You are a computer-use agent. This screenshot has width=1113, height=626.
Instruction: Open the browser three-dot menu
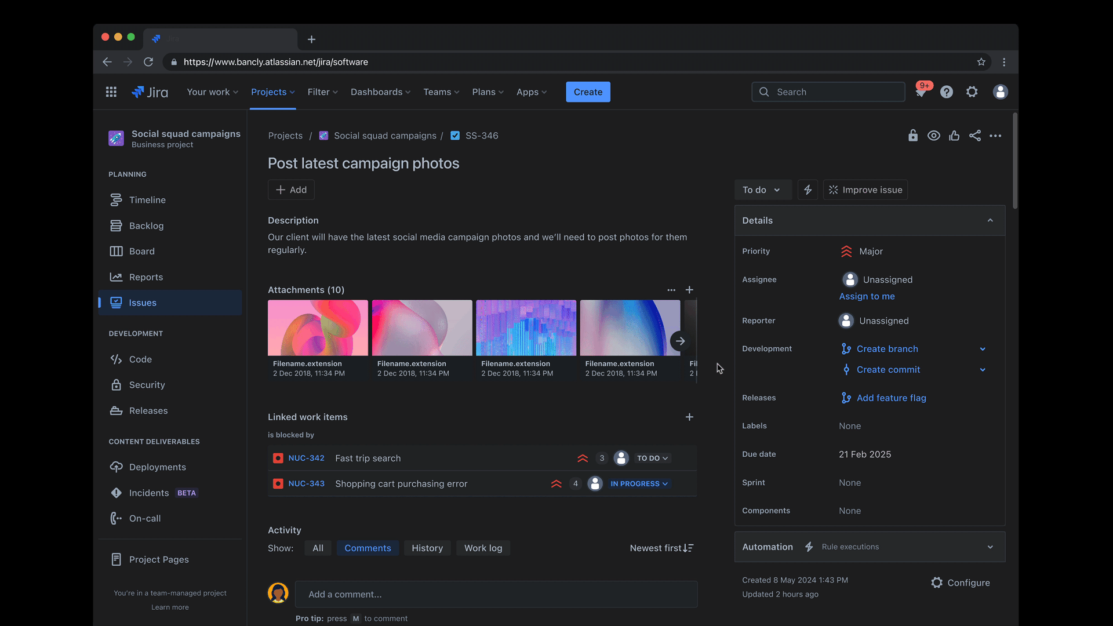pyautogui.click(x=1004, y=62)
